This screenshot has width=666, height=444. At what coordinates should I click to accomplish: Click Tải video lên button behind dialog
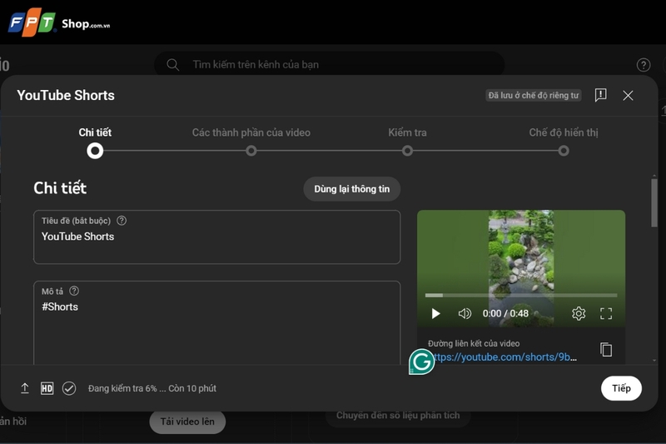coord(187,422)
